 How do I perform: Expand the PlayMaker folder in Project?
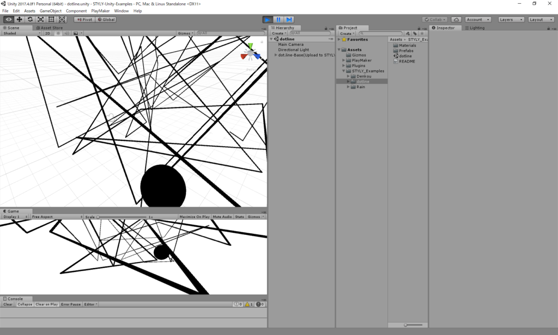(x=344, y=60)
